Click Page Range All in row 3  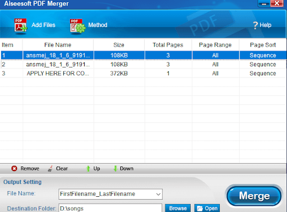[x=215, y=73]
